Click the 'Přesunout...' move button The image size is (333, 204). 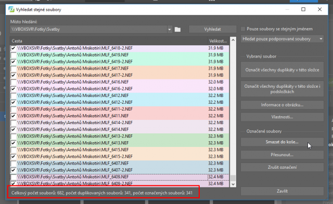[282, 155]
